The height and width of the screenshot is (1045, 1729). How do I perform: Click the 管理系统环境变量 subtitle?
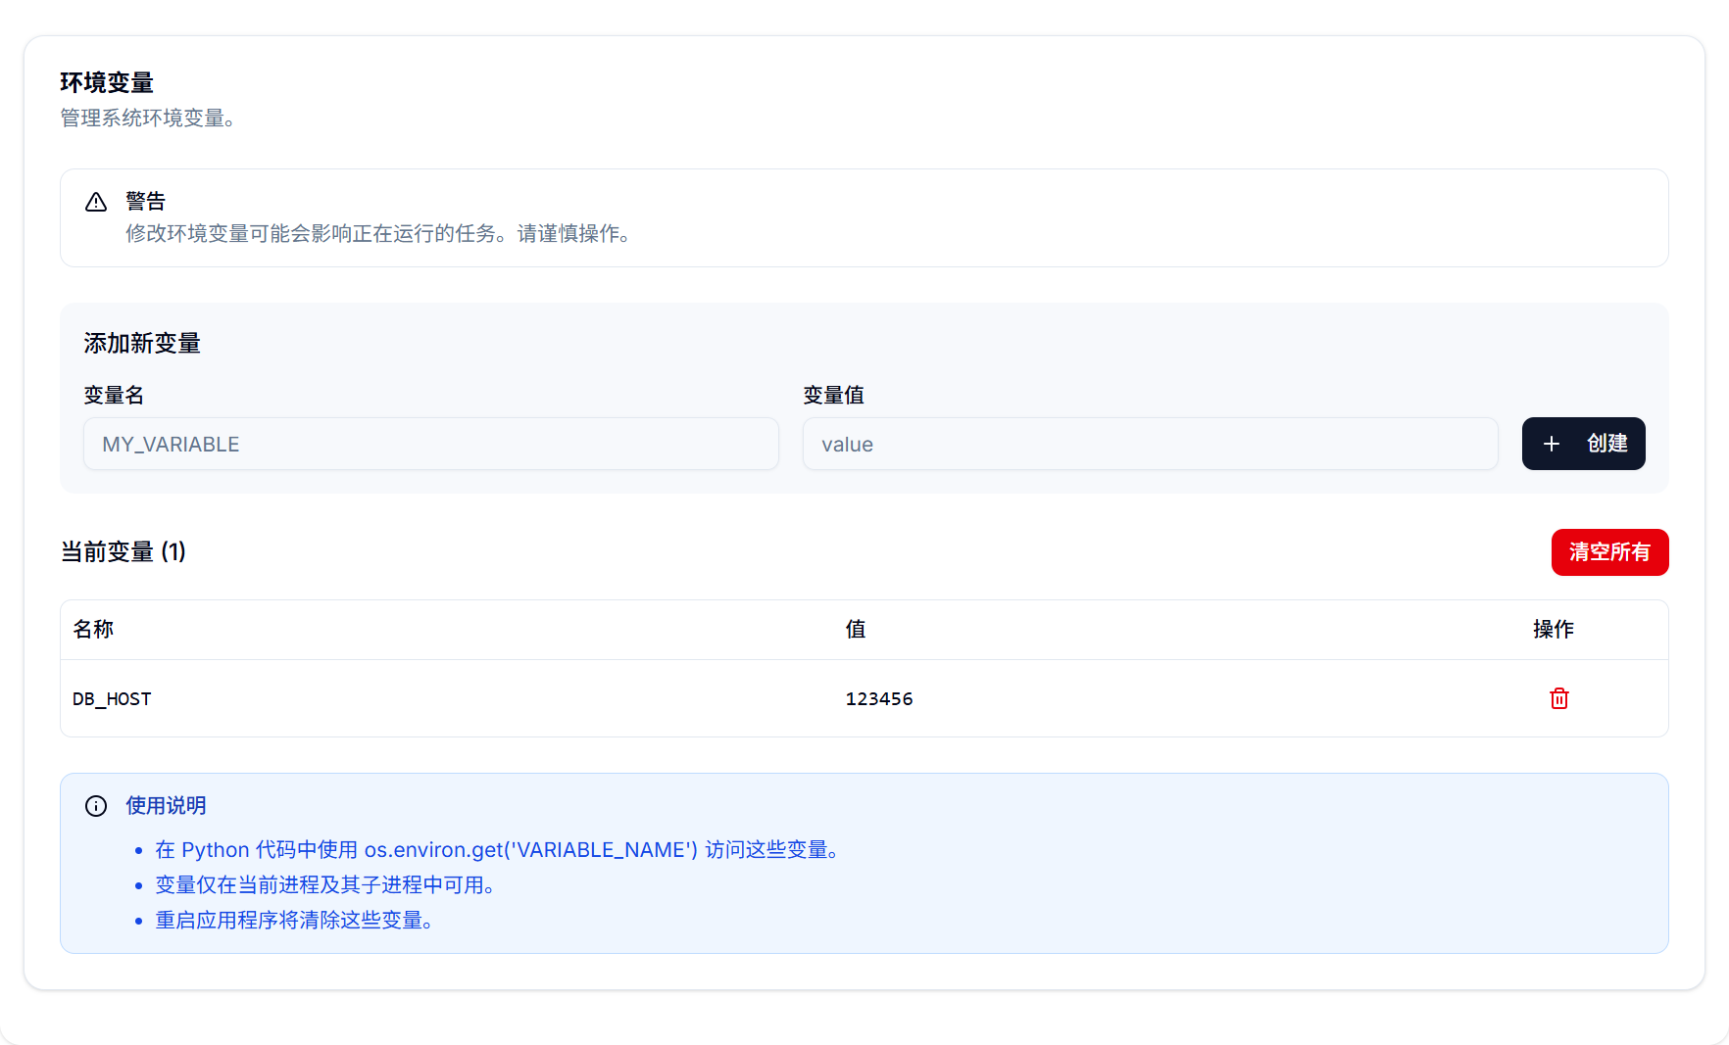148,119
